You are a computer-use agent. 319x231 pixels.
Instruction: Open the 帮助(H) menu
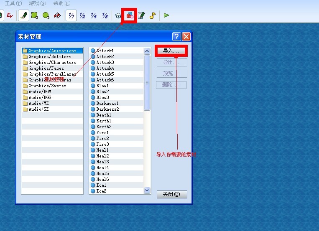coord(61,3)
